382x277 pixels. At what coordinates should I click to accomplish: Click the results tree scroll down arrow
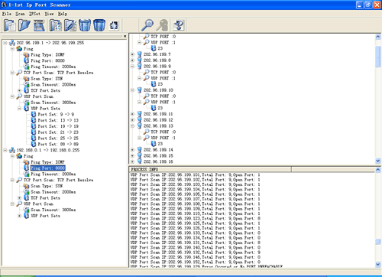378,161
